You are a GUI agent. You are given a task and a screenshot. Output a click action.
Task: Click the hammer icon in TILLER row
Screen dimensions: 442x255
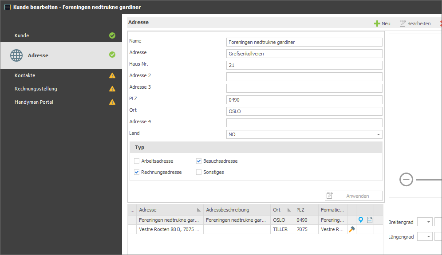point(352,229)
